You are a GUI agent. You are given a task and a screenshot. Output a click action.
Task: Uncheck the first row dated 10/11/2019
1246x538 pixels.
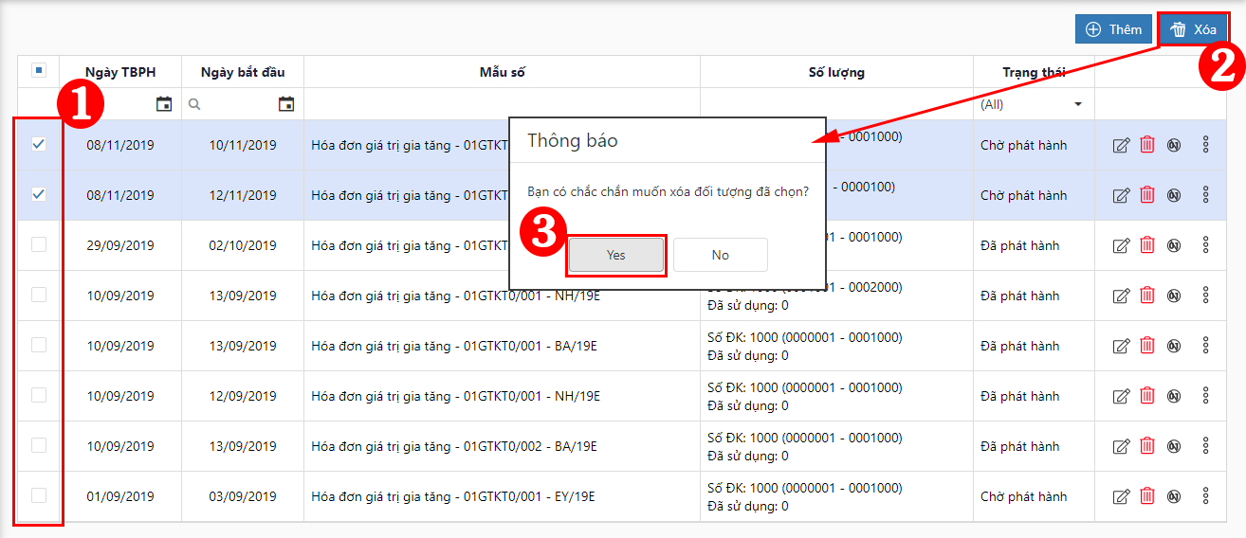(39, 144)
